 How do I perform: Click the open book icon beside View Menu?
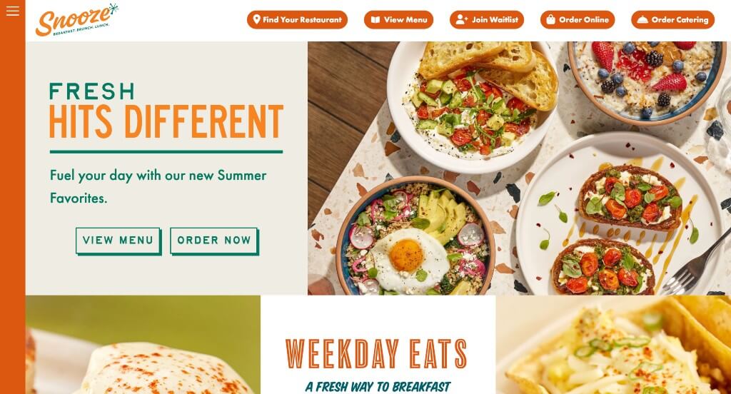375,19
